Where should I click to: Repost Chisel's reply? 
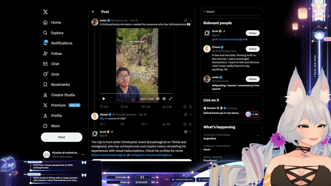[122, 124]
